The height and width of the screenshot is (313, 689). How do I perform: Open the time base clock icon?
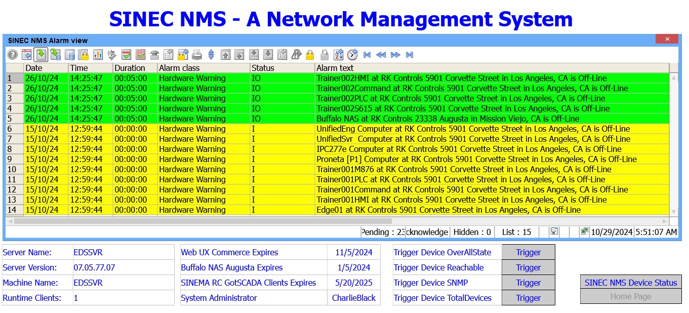click(x=352, y=55)
